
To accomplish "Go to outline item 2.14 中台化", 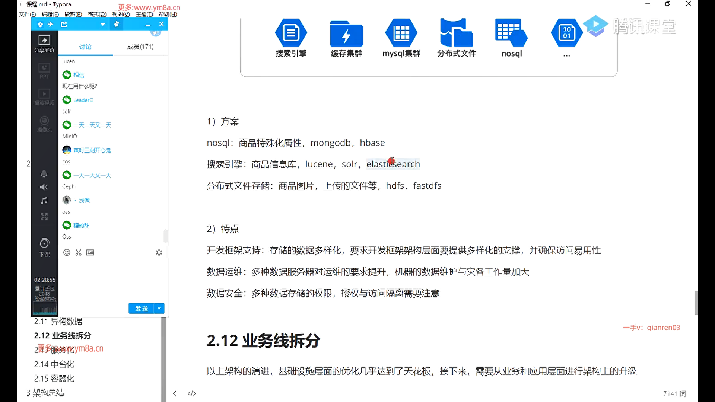I will 54,364.
